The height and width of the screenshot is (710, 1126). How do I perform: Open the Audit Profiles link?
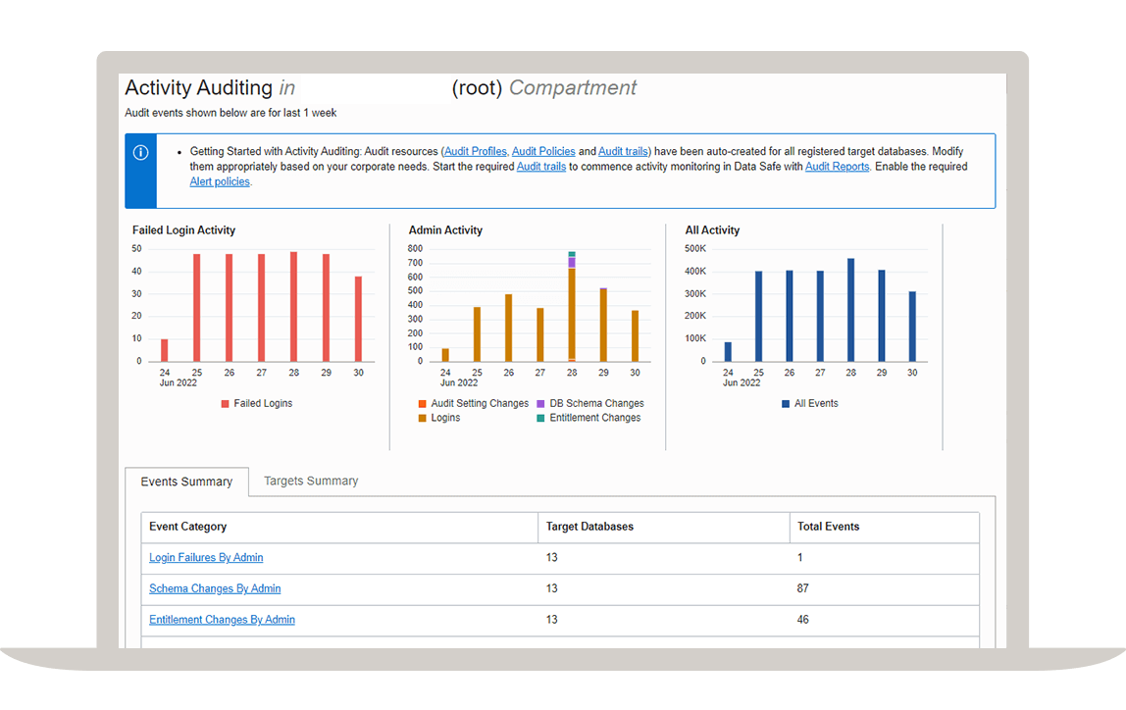point(476,152)
